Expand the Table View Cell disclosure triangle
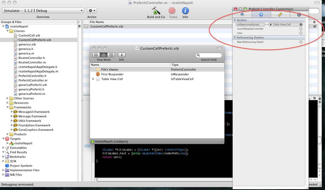Screen dimensions: 325x190 [x=93, y=79]
